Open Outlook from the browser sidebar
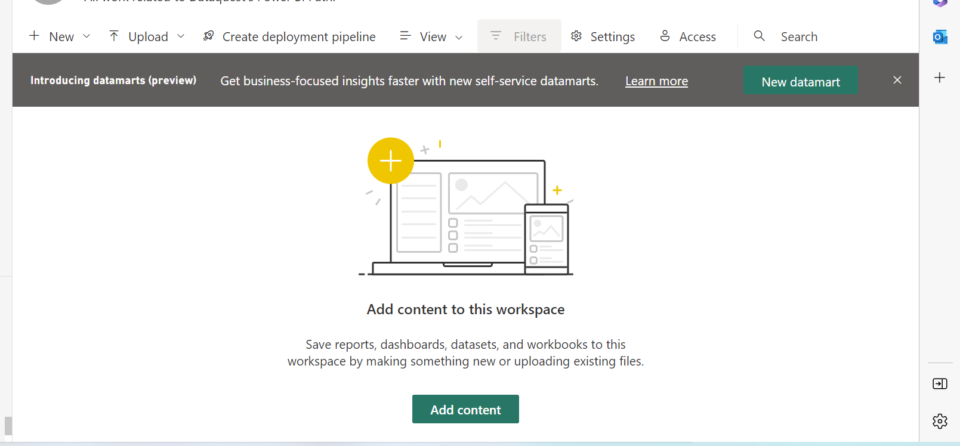The height and width of the screenshot is (446, 960). pos(940,37)
